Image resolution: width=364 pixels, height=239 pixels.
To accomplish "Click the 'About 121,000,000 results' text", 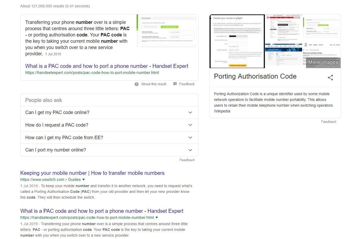I will pyautogui.click(x=55, y=6).
